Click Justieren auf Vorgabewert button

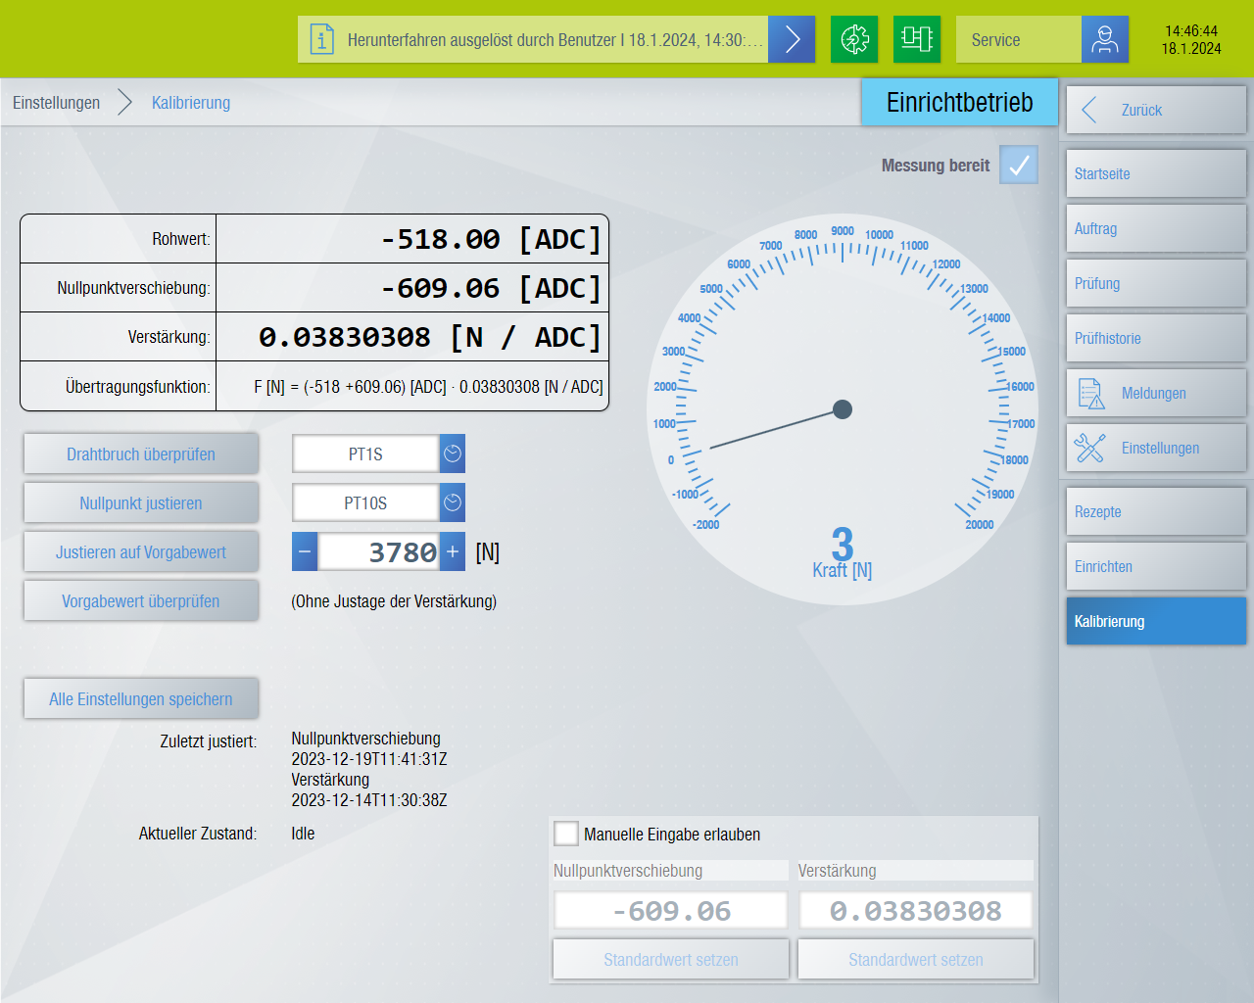[x=141, y=551]
